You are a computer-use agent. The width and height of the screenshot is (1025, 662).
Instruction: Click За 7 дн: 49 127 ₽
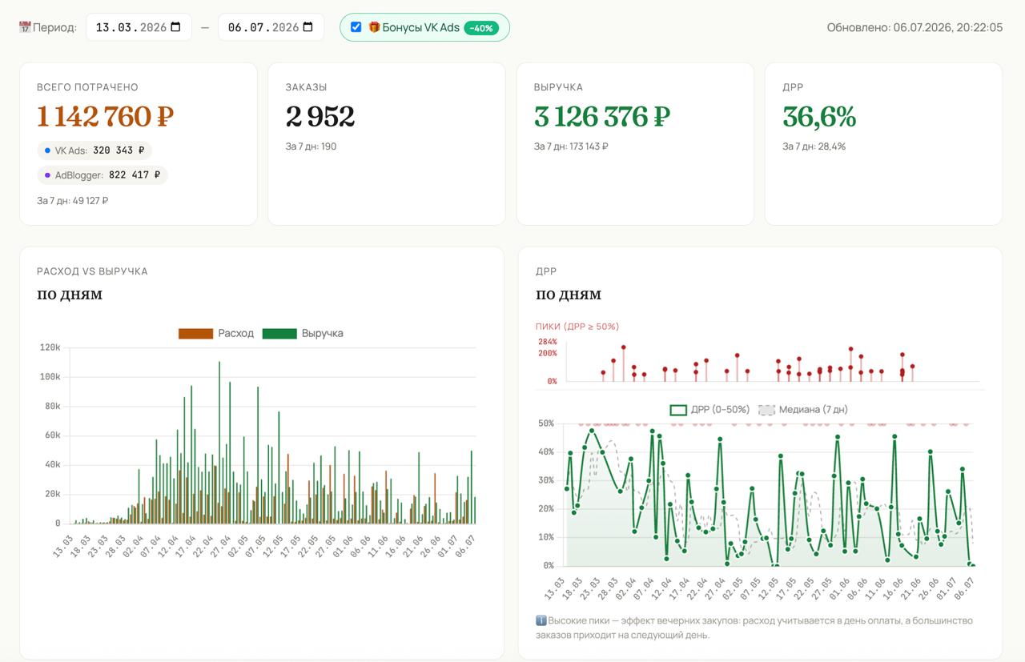coord(72,200)
